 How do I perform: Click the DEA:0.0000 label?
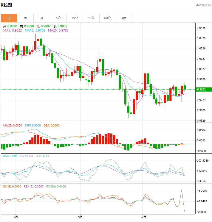tap(52, 126)
